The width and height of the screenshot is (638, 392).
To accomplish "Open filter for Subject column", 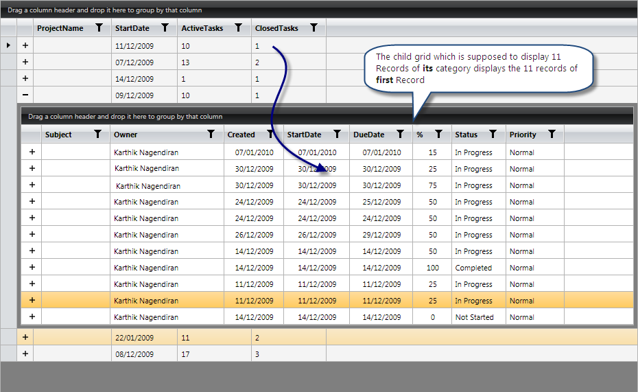I will coord(97,134).
